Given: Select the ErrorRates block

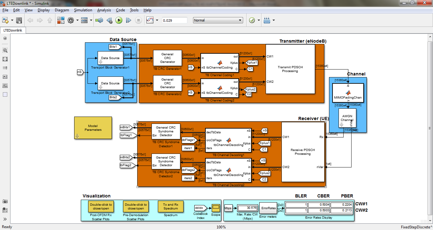Looking at the screenshot, I should coord(268,208).
